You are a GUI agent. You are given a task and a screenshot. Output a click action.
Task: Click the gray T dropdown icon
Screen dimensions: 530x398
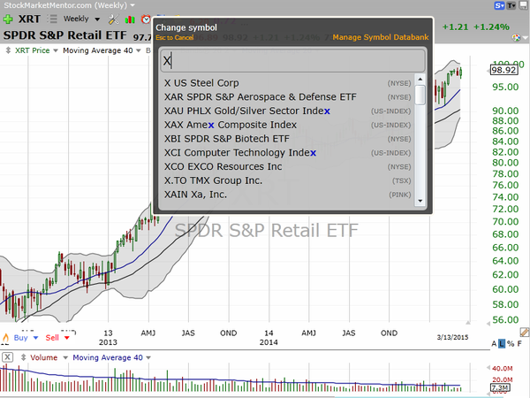(511, 5)
